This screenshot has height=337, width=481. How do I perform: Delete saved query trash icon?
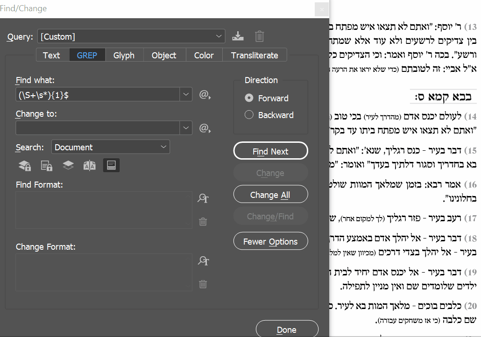260,36
